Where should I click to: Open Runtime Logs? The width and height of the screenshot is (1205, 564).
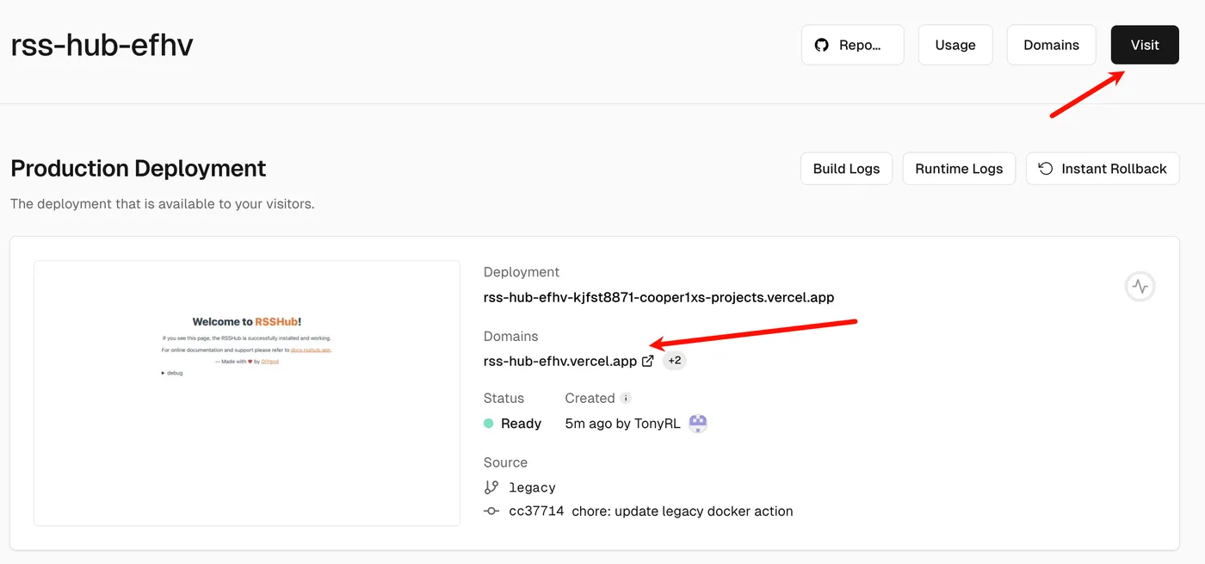[x=959, y=169]
